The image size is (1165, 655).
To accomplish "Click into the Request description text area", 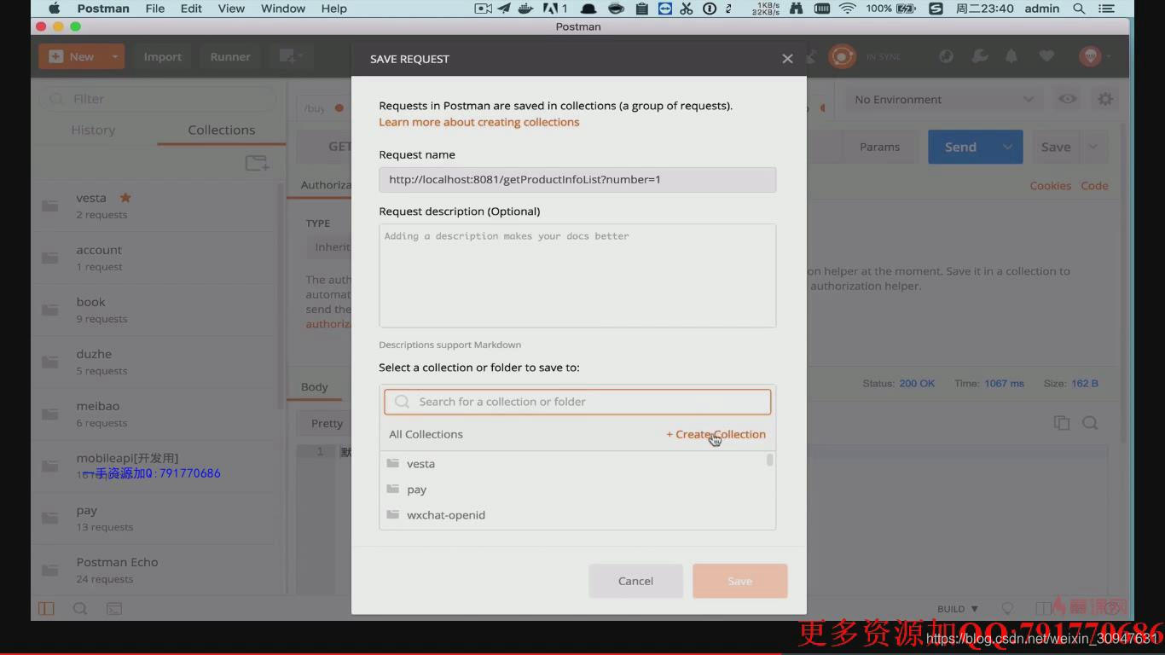I will [577, 275].
